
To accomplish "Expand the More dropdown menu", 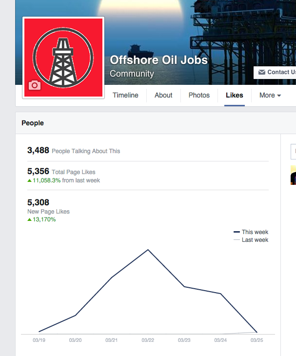I will click(x=270, y=95).
